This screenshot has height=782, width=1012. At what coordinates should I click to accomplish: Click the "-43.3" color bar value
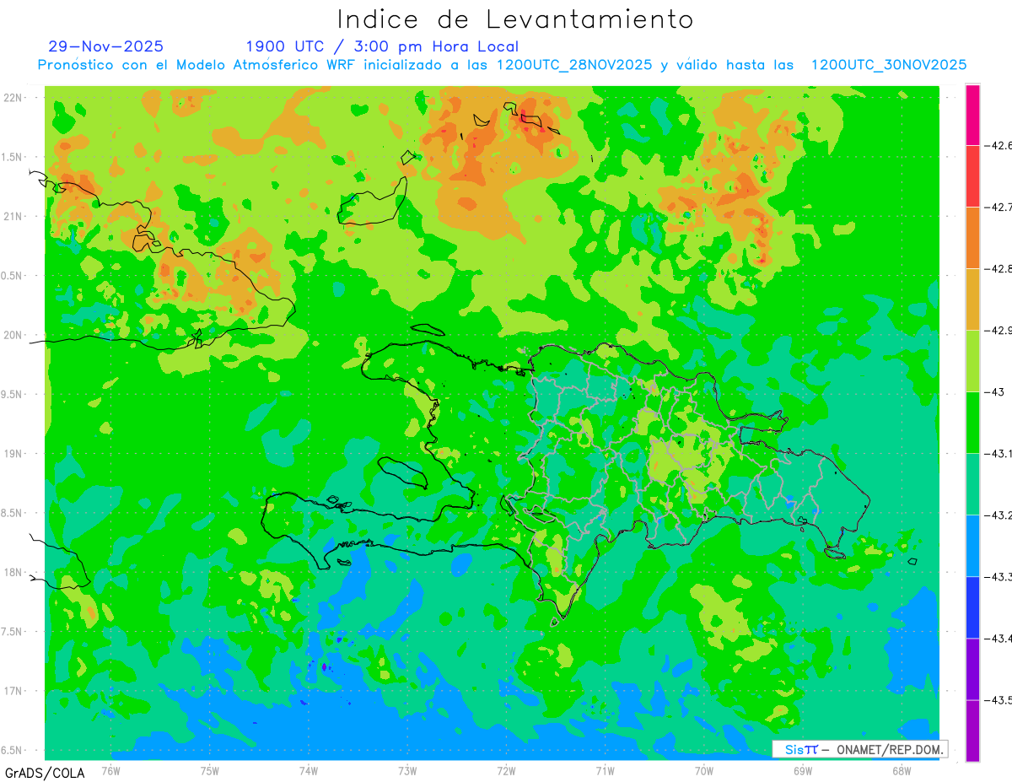[x=999, y=576]
